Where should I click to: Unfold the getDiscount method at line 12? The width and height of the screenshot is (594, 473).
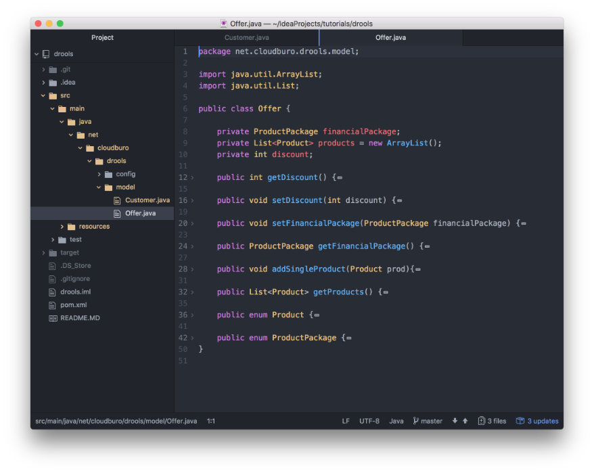point(192,178)
